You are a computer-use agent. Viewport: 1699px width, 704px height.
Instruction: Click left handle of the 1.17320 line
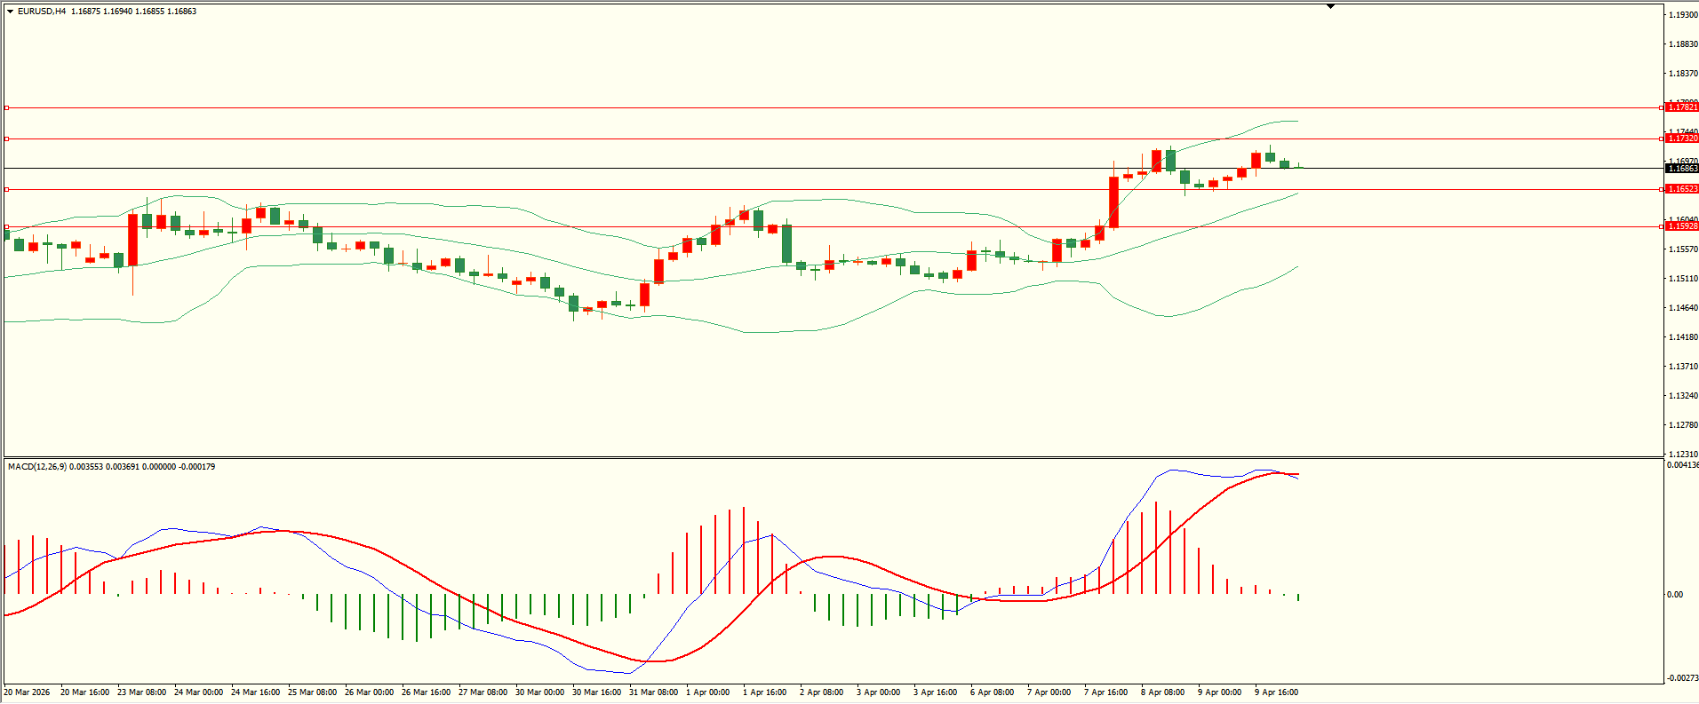7,138
